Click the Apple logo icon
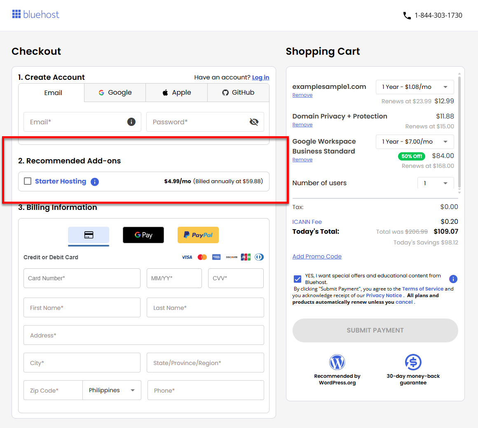 pyautogui.click(x=165, y=93)
